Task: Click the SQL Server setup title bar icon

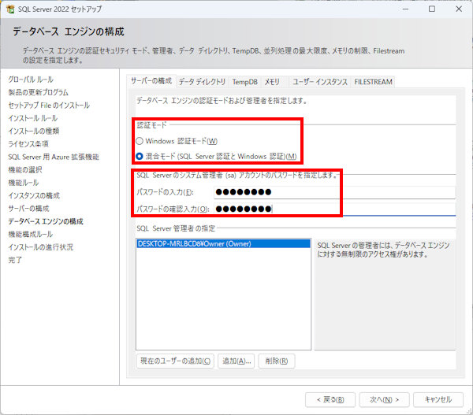Action: coord(10,9)
